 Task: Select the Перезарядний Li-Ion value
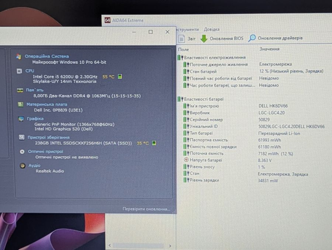279,133
